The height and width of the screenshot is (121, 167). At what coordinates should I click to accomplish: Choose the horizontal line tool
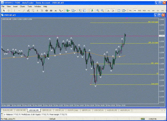click(19, 10)
